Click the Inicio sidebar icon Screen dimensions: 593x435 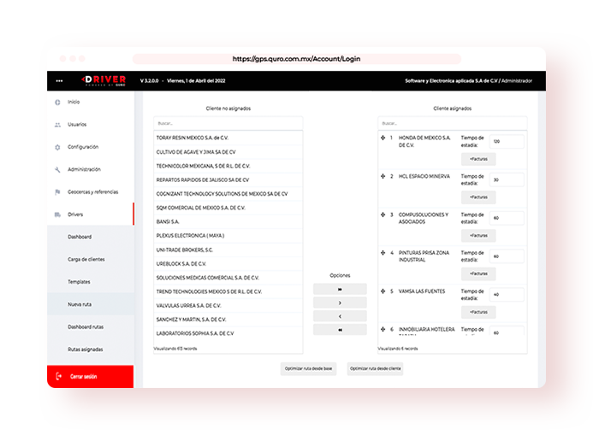(x=57, y=102)
